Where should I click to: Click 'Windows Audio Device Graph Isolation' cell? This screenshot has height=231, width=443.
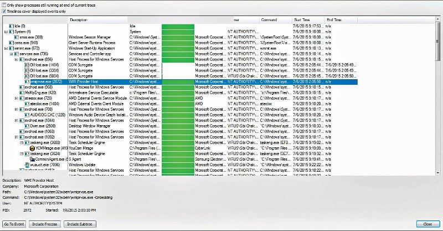(99, 115)
